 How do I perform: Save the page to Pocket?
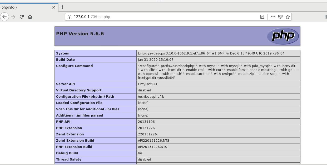coord(280,16)
